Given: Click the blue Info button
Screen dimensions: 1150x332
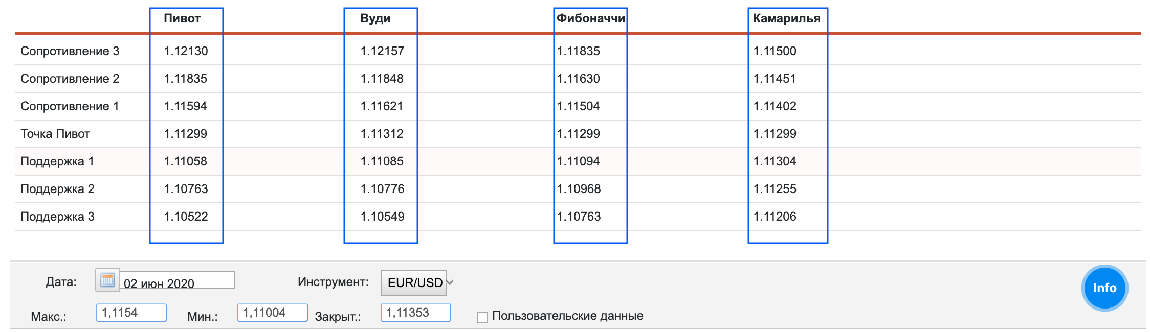Looking at the screenshot, I should [x=1104, y=288].
